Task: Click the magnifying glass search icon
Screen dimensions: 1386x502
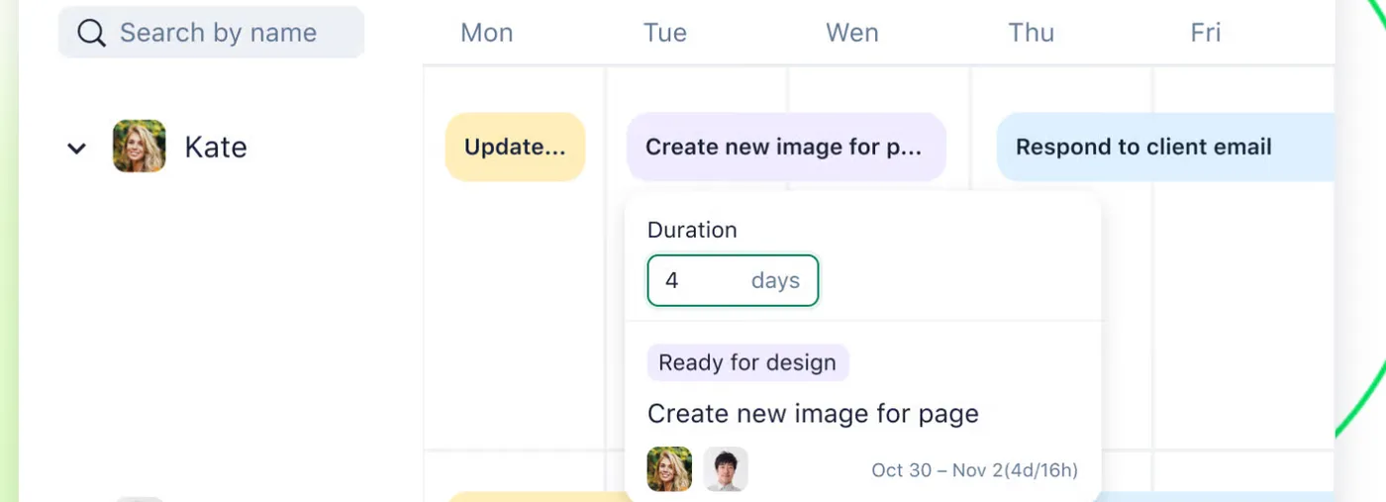Action: pos(92,33)
